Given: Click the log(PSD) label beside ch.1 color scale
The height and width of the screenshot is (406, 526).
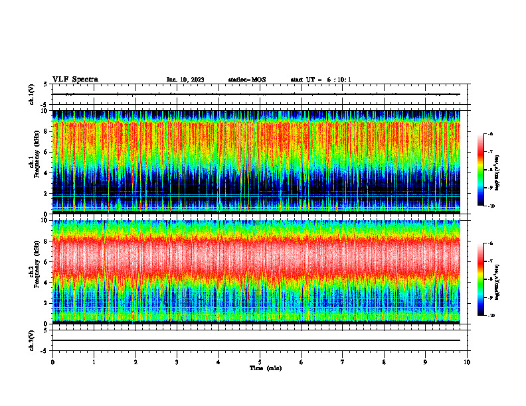Looking at the screenshot, I should (x=497, y=173).
